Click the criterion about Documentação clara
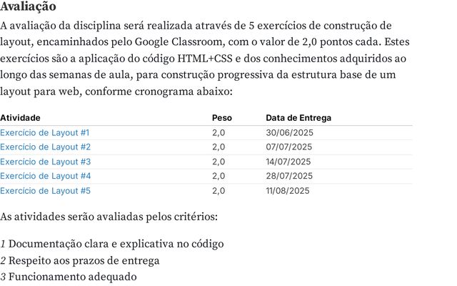 [x=116, y=244]
